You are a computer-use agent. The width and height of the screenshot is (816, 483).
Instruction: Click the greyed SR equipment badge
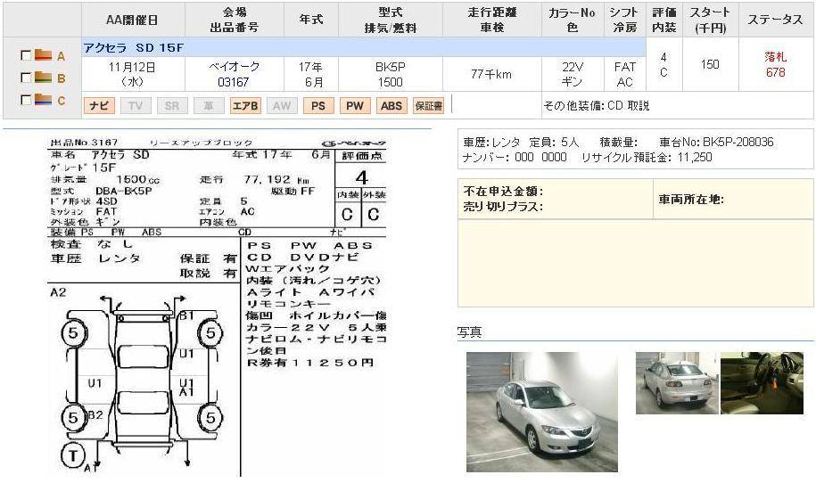pos(172,105)
